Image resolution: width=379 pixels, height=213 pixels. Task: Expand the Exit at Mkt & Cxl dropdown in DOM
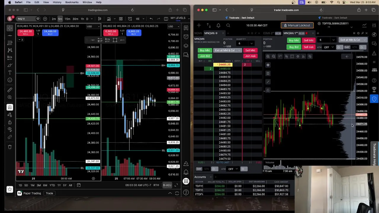point(239,50)
